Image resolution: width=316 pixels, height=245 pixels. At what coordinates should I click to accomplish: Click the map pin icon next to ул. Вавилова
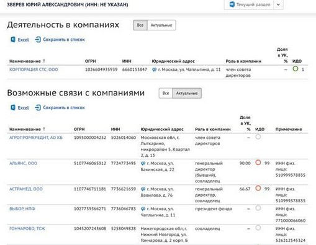(x=143, y=189)
